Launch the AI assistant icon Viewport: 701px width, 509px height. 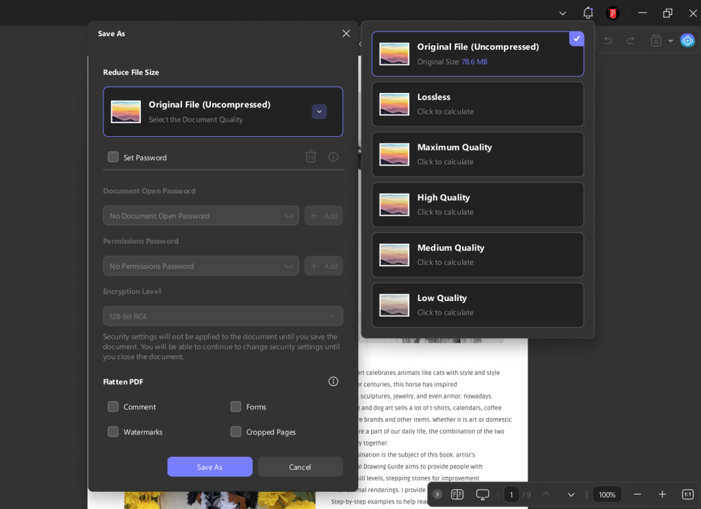[687, 40]
